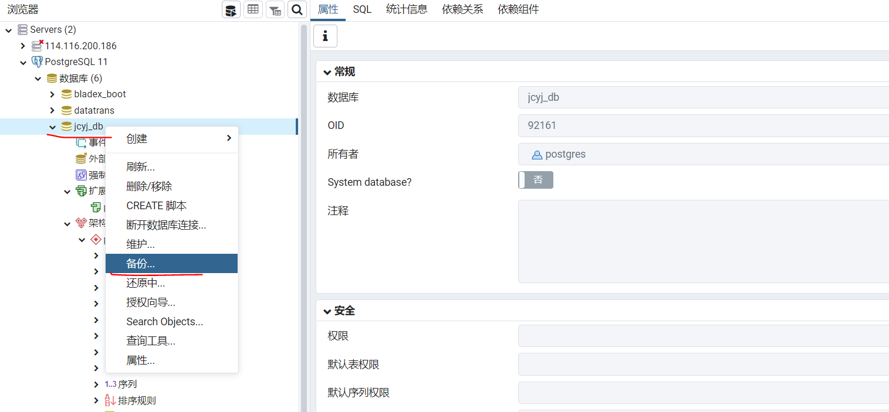889x412 pixels.
Task: Click the 注释 comment text area
Action: tap(704, 241)
